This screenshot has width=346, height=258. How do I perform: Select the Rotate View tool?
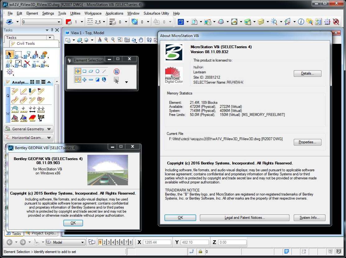(134, 40)
